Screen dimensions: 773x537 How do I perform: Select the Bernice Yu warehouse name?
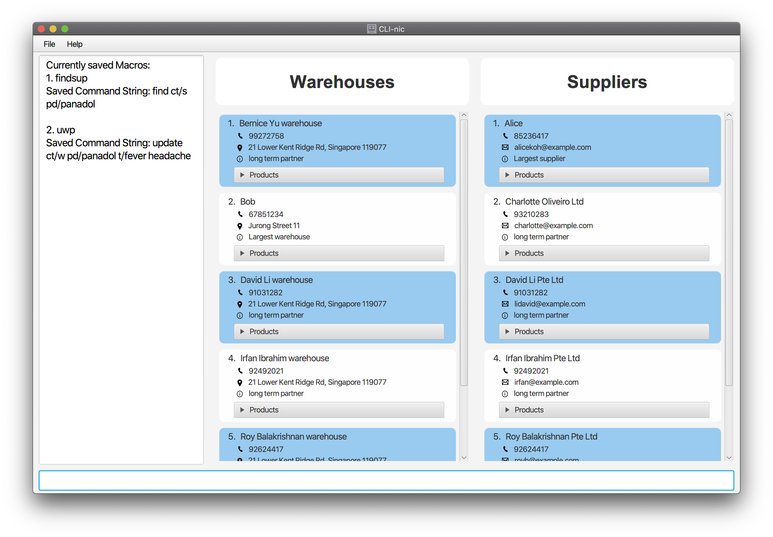pos(280,123)
